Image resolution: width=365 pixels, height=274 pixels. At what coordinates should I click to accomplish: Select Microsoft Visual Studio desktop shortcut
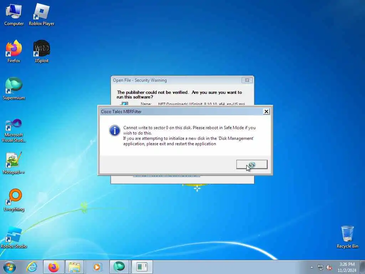coord(14,131)
